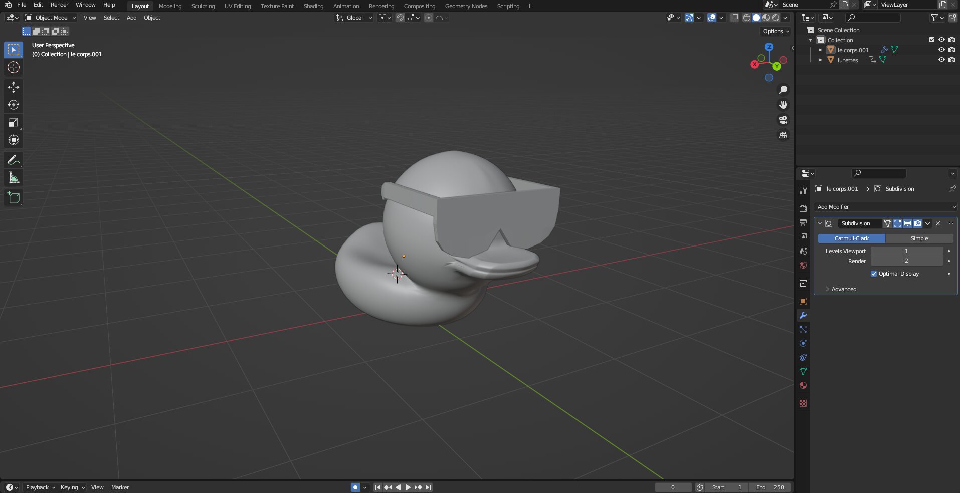This screenshot has width=960, height=493.
Task: Toggle X-Ray display in viewport header
Action: pyautogui.click(x=734, y=18)
